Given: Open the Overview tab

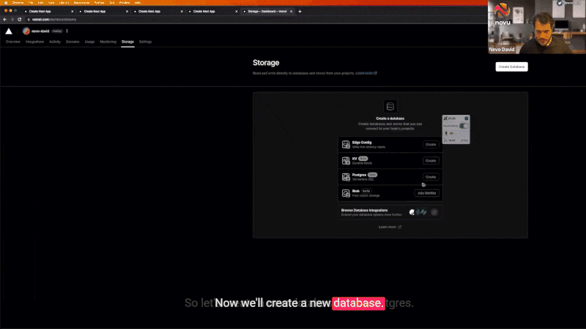Looking at the screenshot, I should click(13, 42).
